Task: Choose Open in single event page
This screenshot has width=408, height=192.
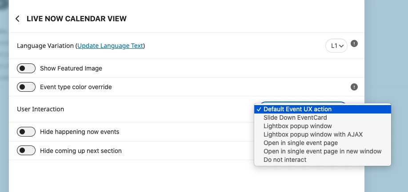Action: point(322,143)
